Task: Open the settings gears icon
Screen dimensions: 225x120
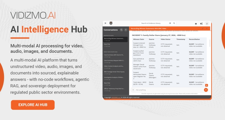Action: (x=201, y=23)
